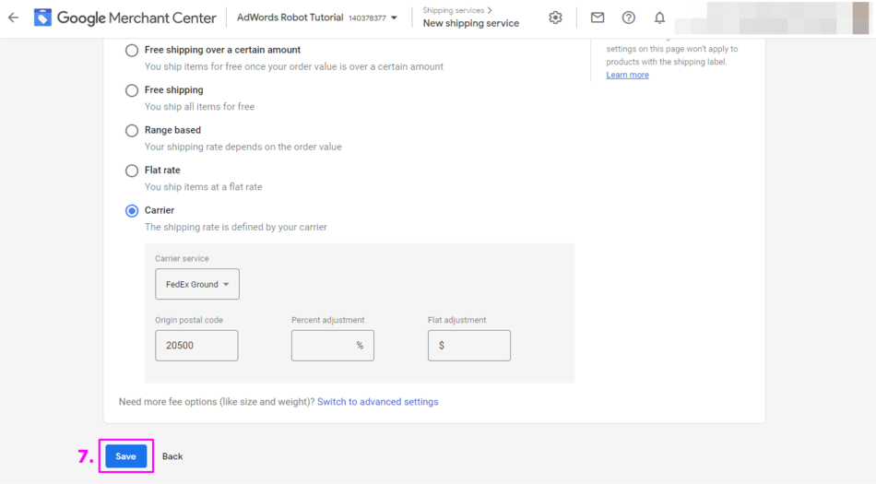Go to Shipping services breadcrumb
This screenshot has width=876, height=484.
click(x=453, y=10)
